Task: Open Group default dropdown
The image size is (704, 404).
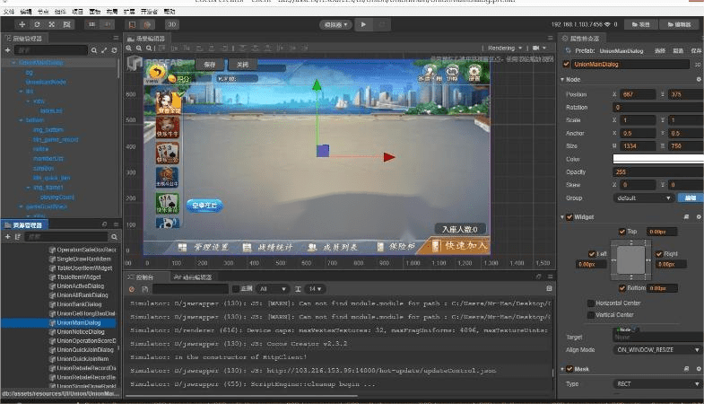Action: (x=643, y=198)
